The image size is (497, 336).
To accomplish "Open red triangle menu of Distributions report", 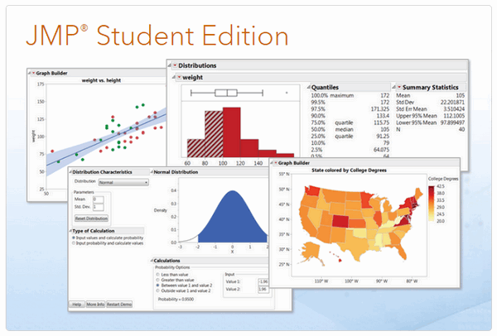I will click(175, 65).
